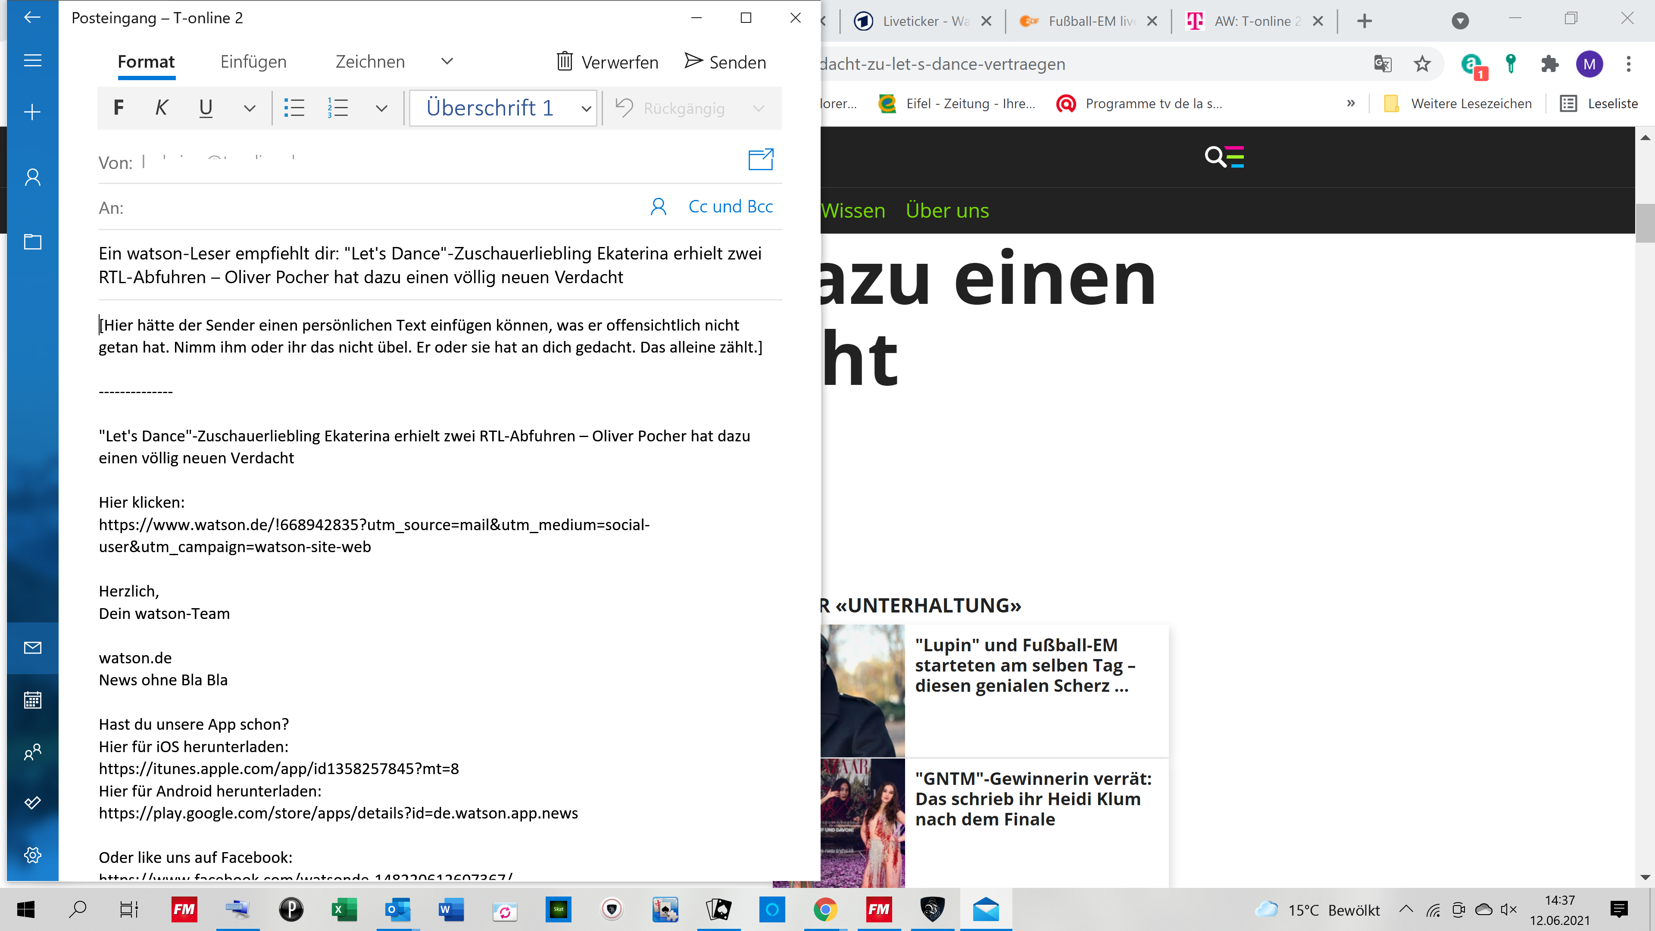Open a new Chrome tab with plus
The height and width of the screenshot is (931, 1655).
(1364, 21)
